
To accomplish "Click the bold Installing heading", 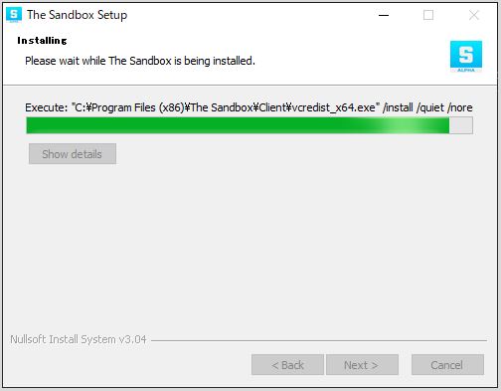I will pyautogui.click(x=42, y=41).
